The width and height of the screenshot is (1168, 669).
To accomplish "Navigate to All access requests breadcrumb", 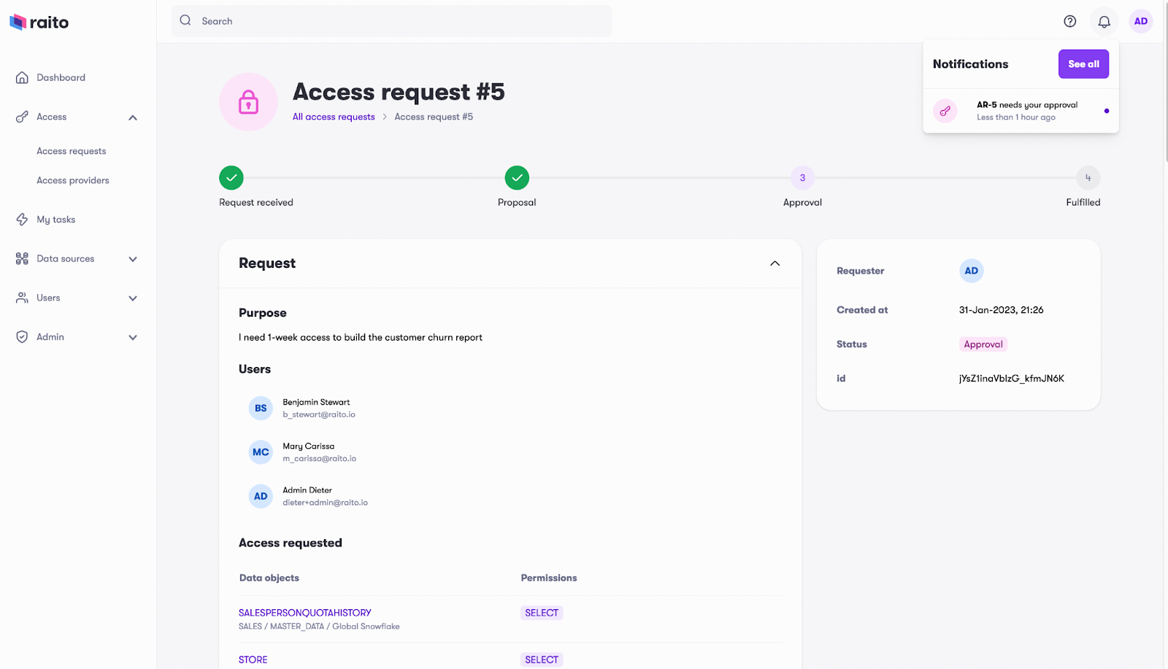I will click(333, 116).
